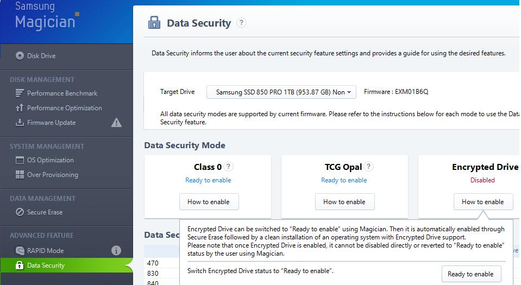Click How to enable under TCG Opal

pos(344,202)
